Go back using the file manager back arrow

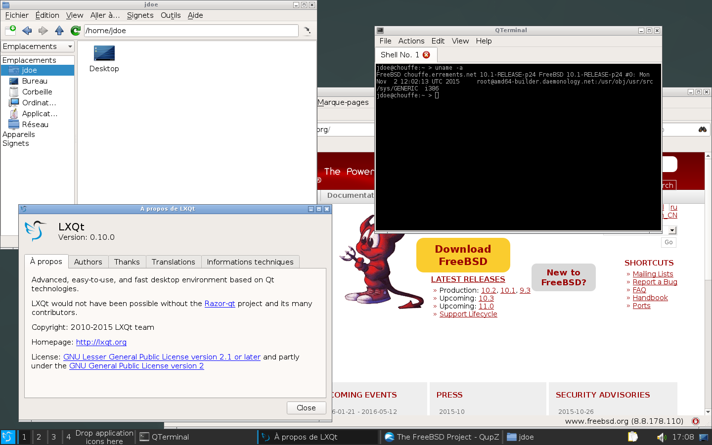27,31
